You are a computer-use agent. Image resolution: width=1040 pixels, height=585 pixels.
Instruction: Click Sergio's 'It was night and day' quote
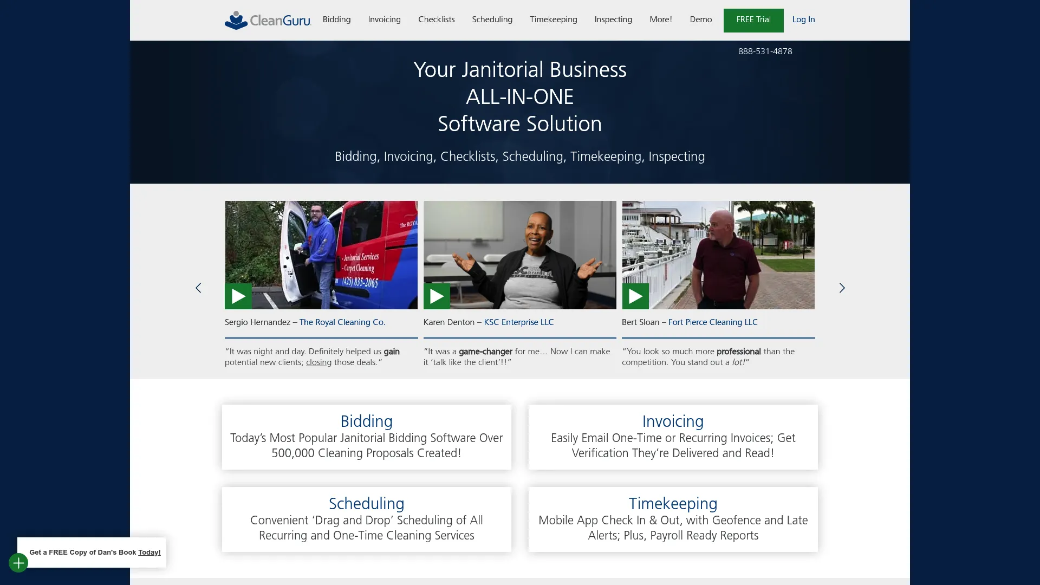point(312,357)
